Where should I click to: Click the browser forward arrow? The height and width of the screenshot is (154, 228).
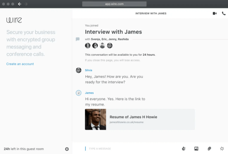[26, 4]
